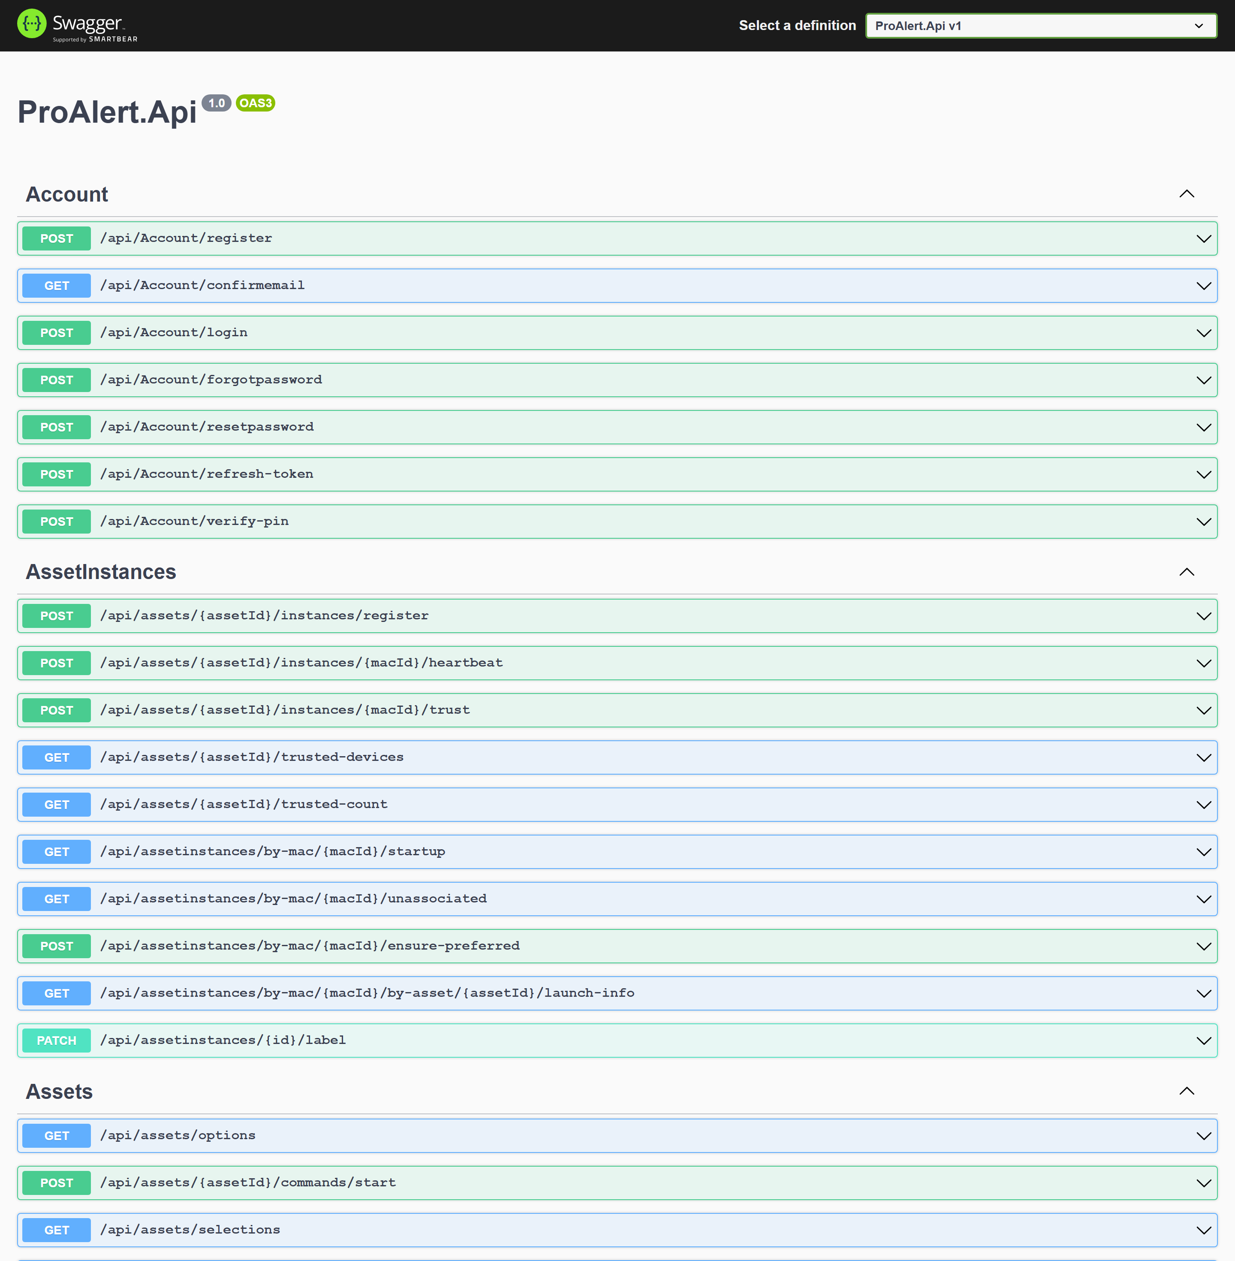This screenshot has width=1235, height=1261.
Task: Expand the trusted-count endpoint chevron
Action: click(x=1204, y=805)
